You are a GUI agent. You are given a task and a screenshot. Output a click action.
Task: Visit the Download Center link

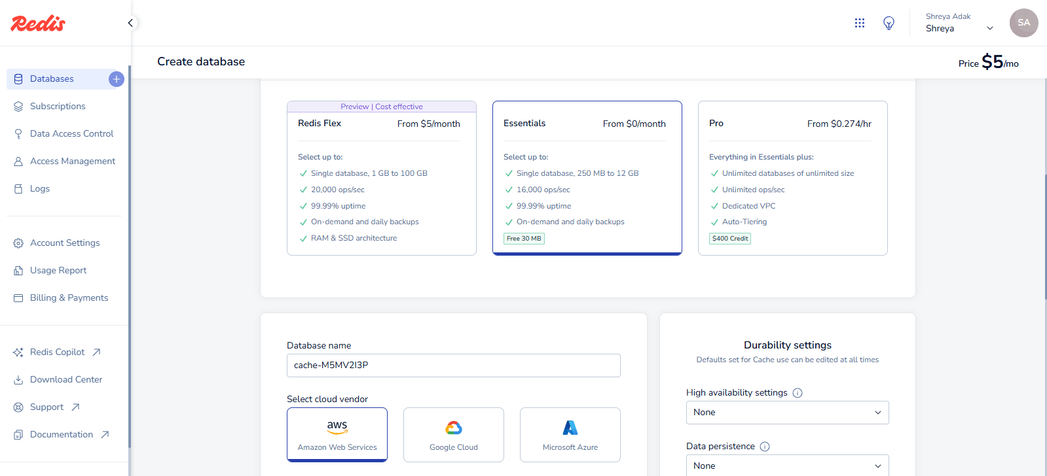pyautogui.click(x=66, y=380)
